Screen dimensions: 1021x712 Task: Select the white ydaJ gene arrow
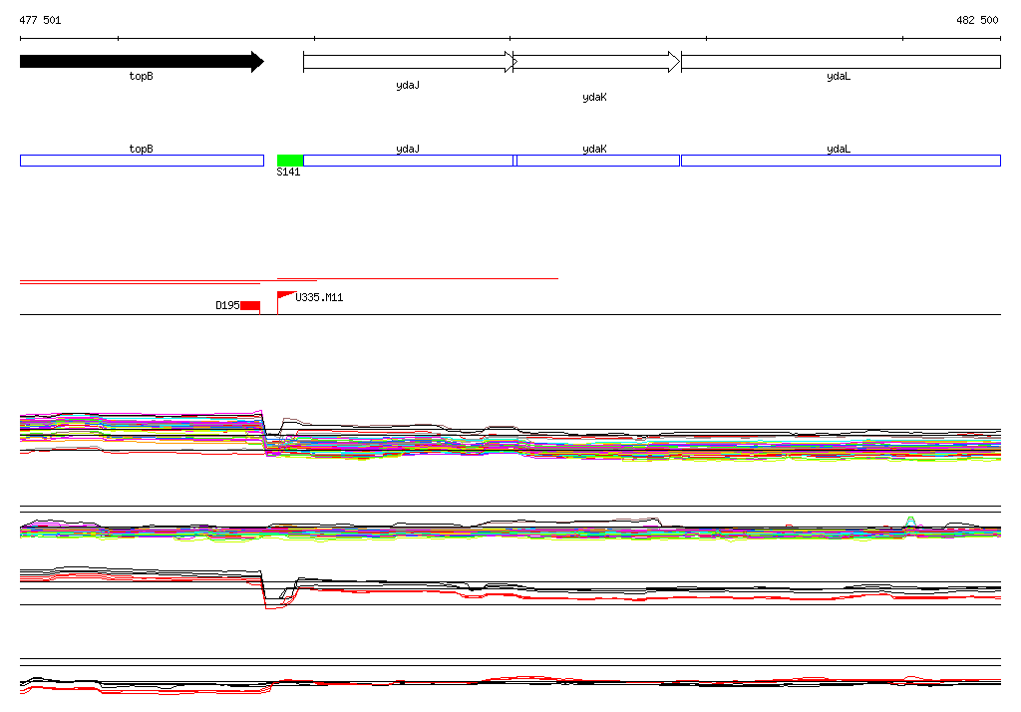[410, 62]
